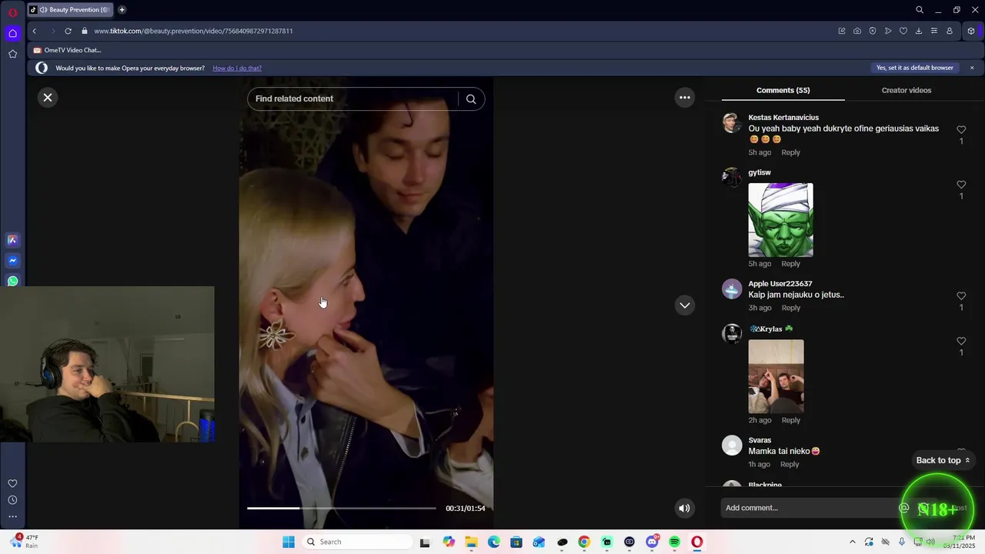Dismiss the default browser prompt
The width and height of the screenshot is (985, 554).
pos(972,68)
